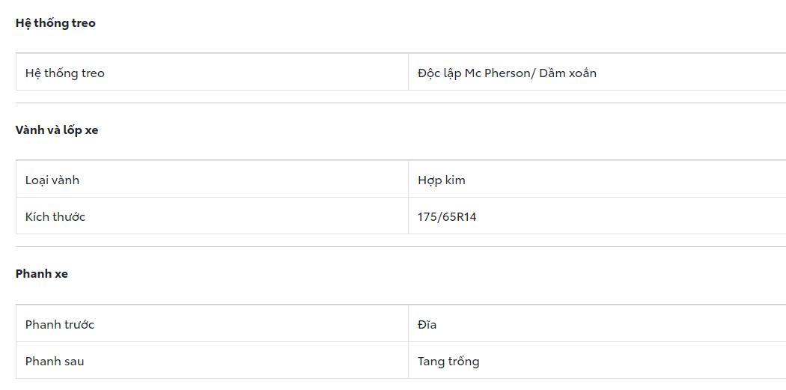
Task: Select the "175/65R14" tire size value
Action: [x=447, y=217]
